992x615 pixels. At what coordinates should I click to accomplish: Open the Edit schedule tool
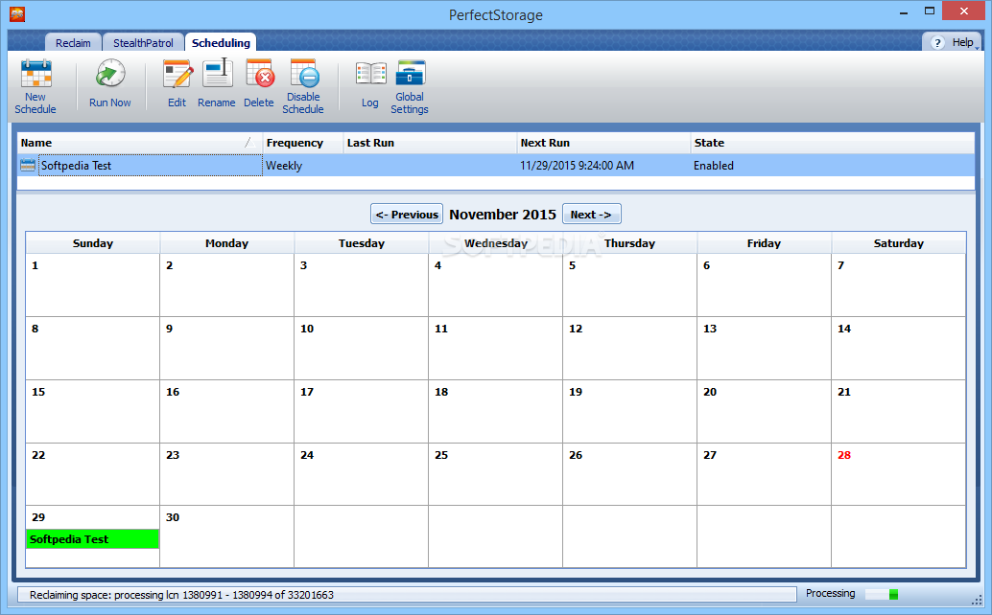tap(177, 82)
